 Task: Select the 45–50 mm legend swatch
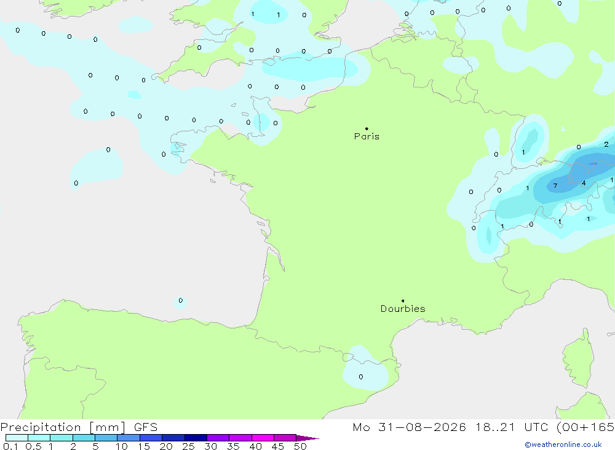[x=285, y=438]
